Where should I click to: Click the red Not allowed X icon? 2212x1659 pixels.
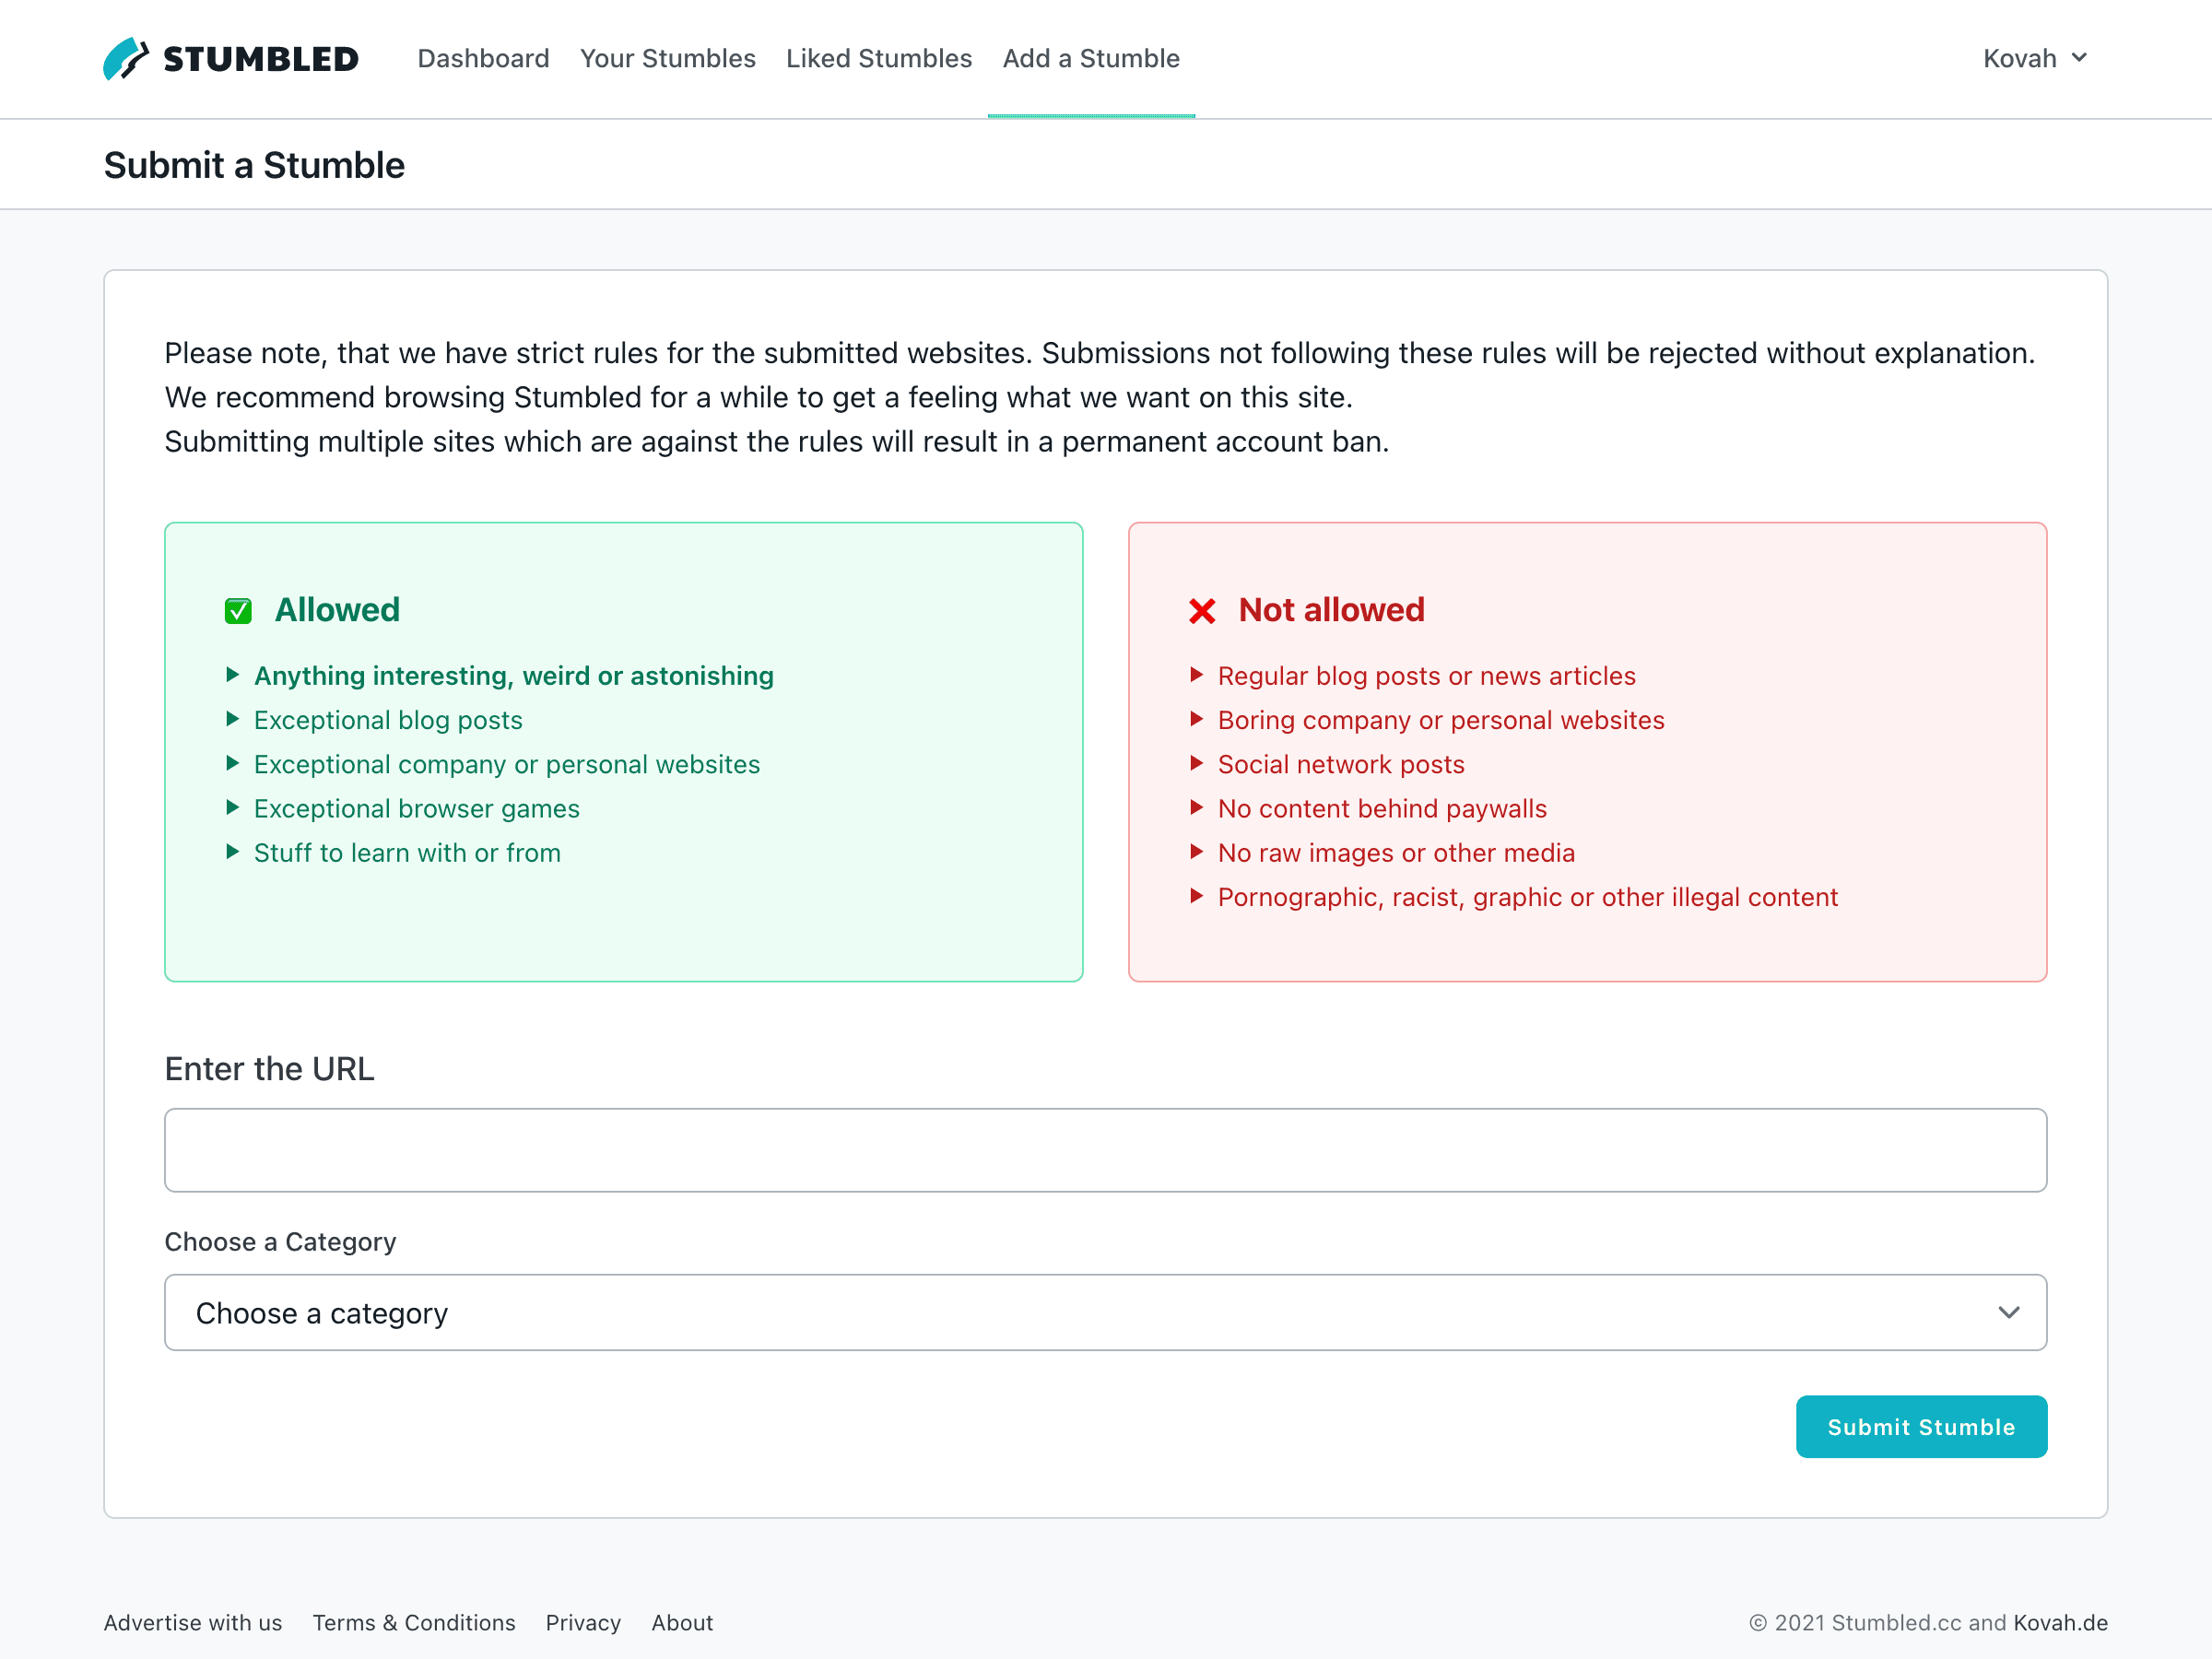[x=1202, y=611]
